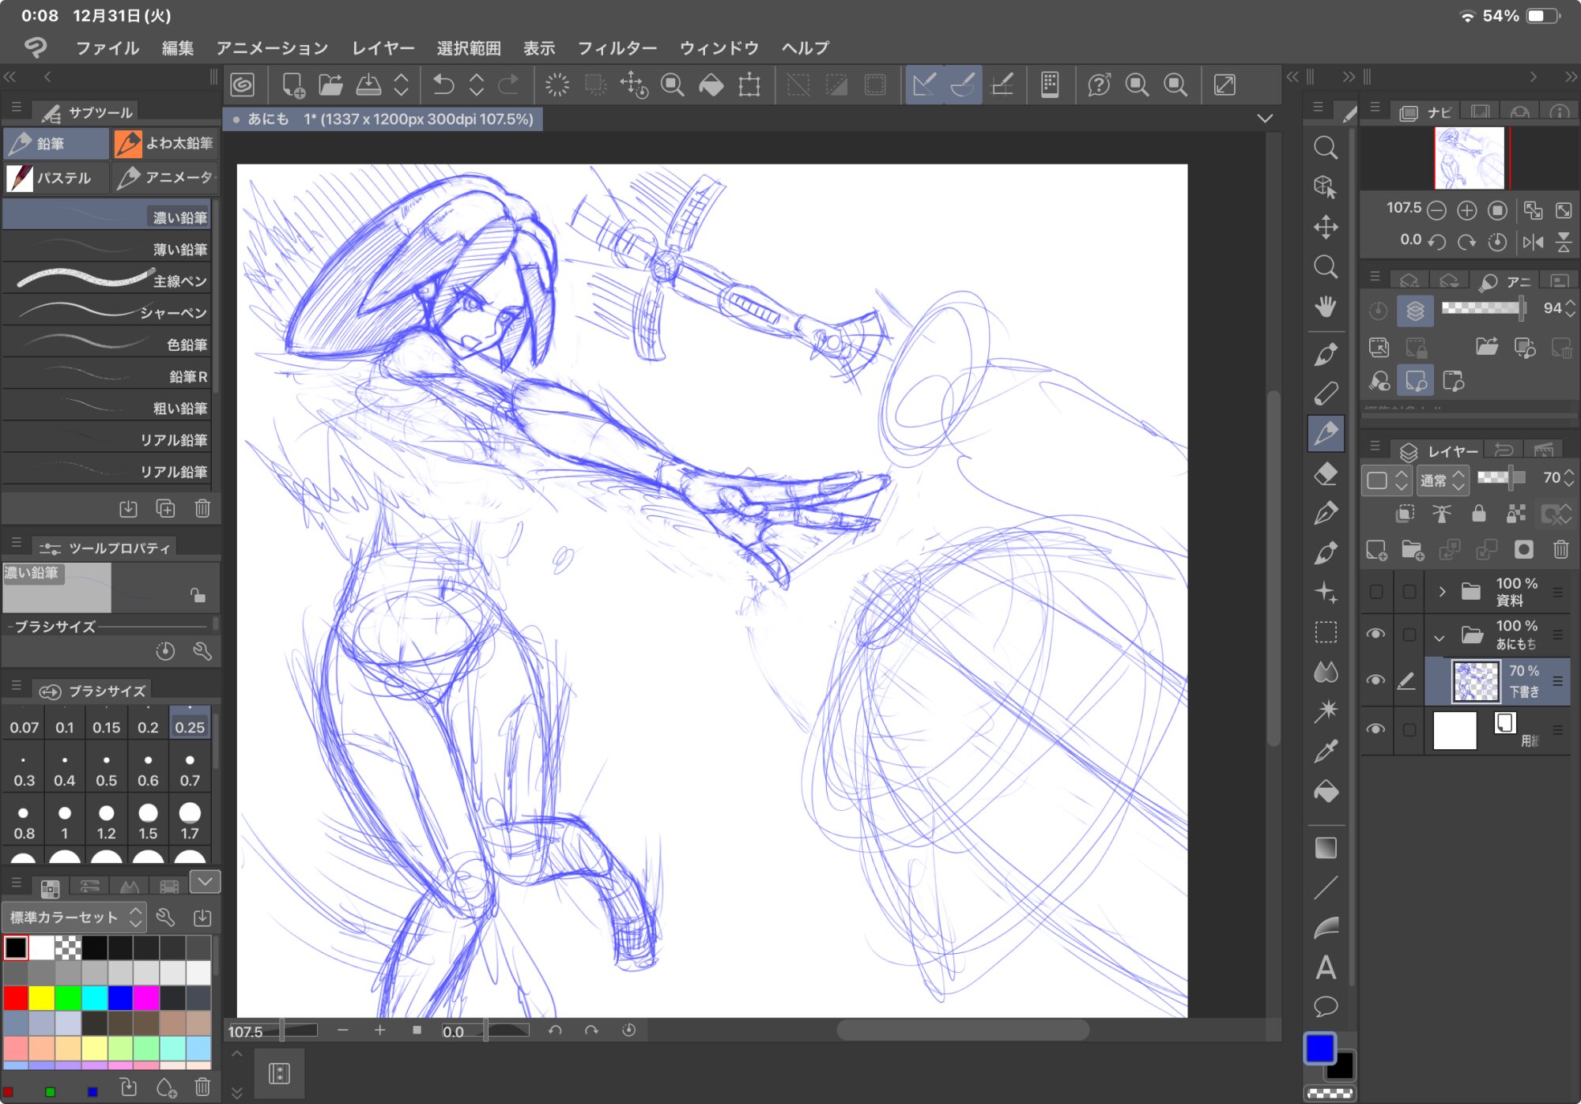Click the Navigator canvas thumbnail
This screenshot has height=1104, width=1581.
click(1469, 158)
